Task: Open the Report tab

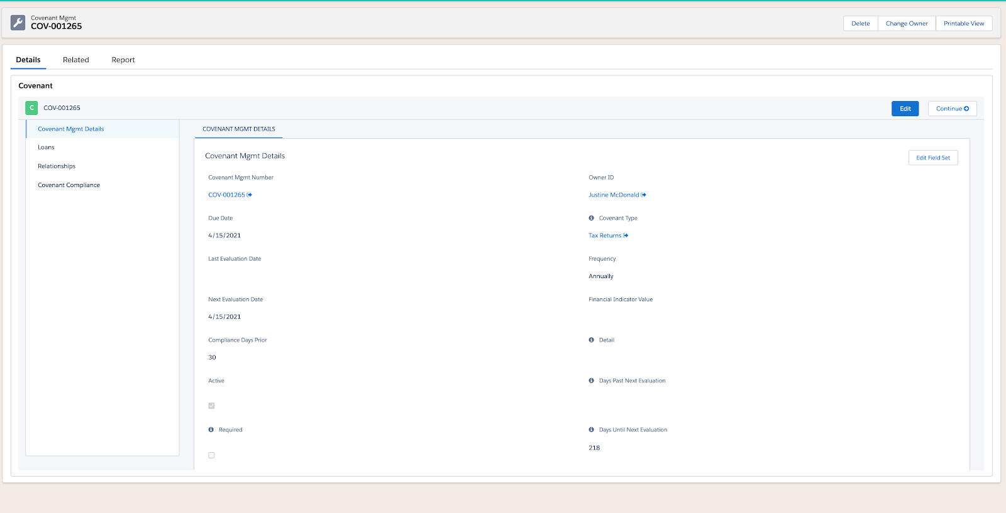Action: 123,60
